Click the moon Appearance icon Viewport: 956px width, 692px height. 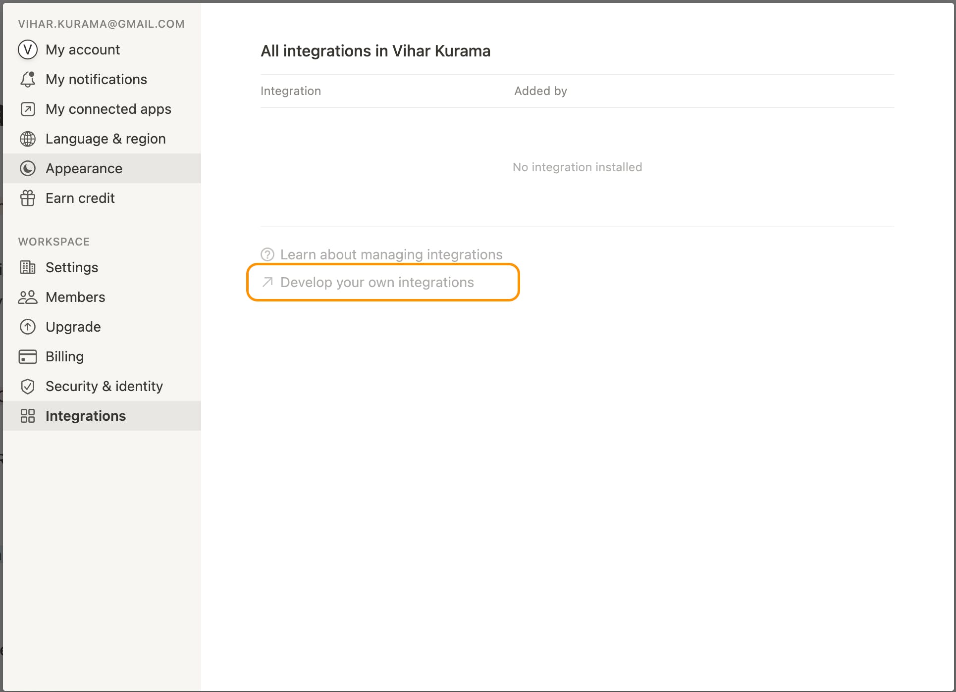pos(28,168)
